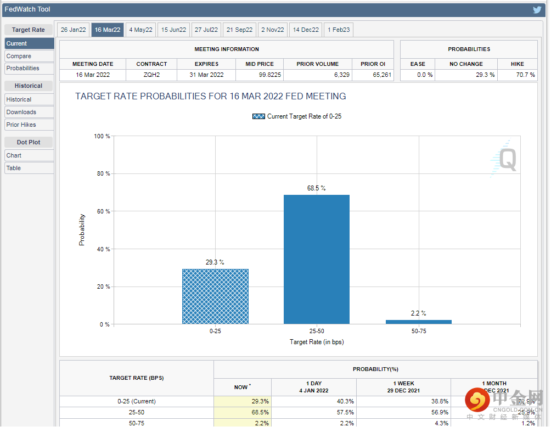Screen dimensions: 551x427
Task: Click the hatched legend swatch icon
Action: pos(258,116)
